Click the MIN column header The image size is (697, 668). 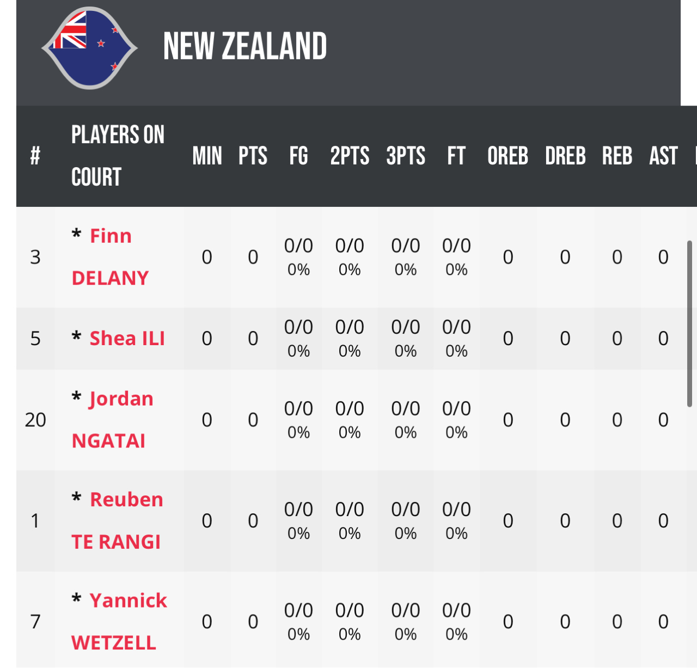[x=207, y=156]
